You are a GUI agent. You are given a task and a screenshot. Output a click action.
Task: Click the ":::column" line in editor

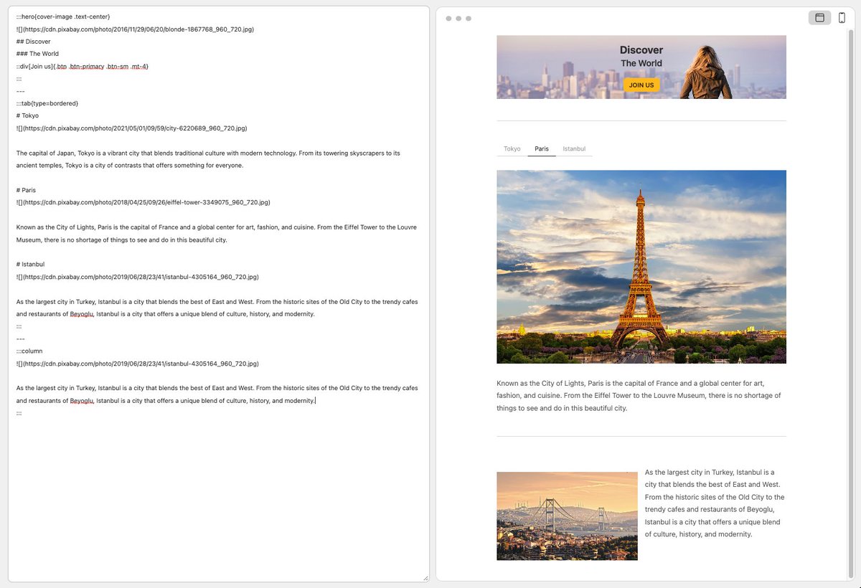tap(29, 351)
